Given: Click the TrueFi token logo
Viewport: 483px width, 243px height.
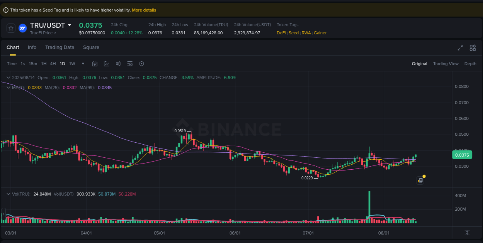Looking at the screenshot, I should click(22, 28).
